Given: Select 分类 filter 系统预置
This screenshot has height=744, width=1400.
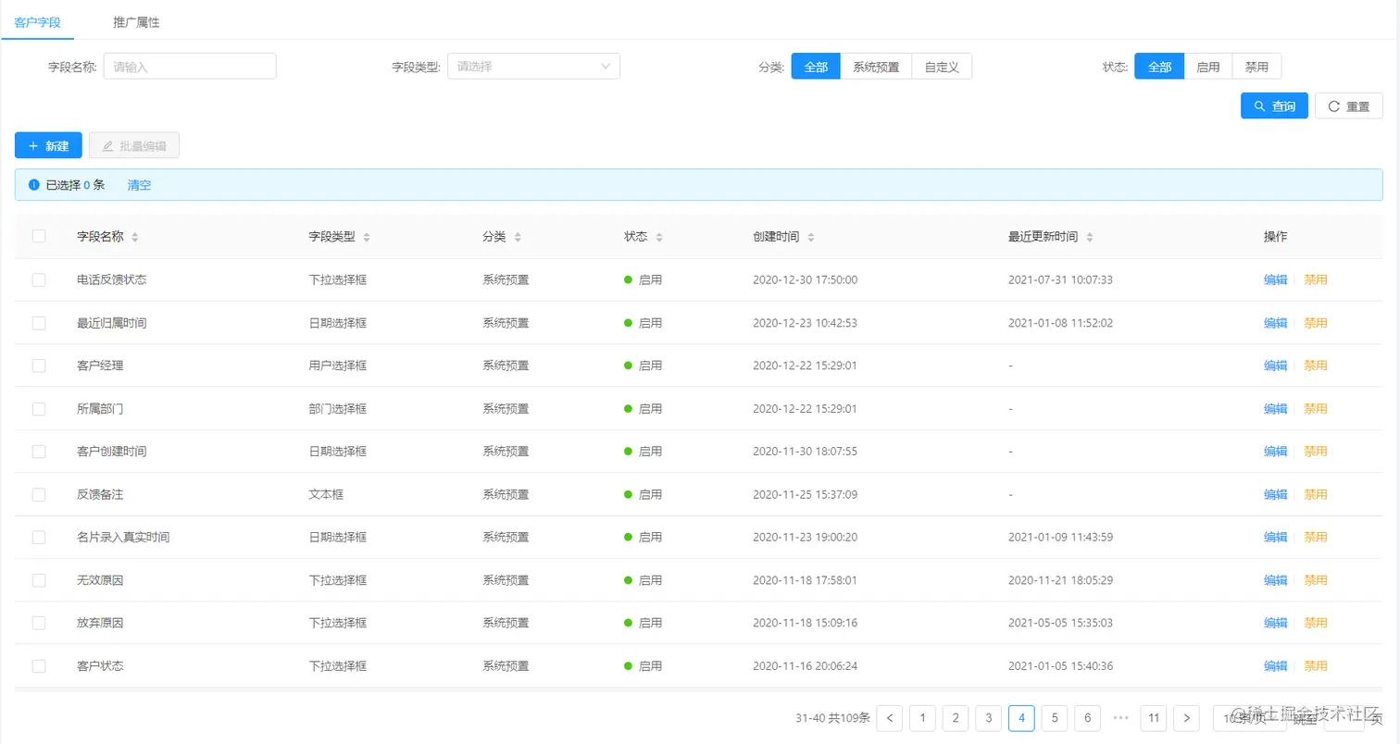Looking at the screenshot, I should (x=876, y=67).
